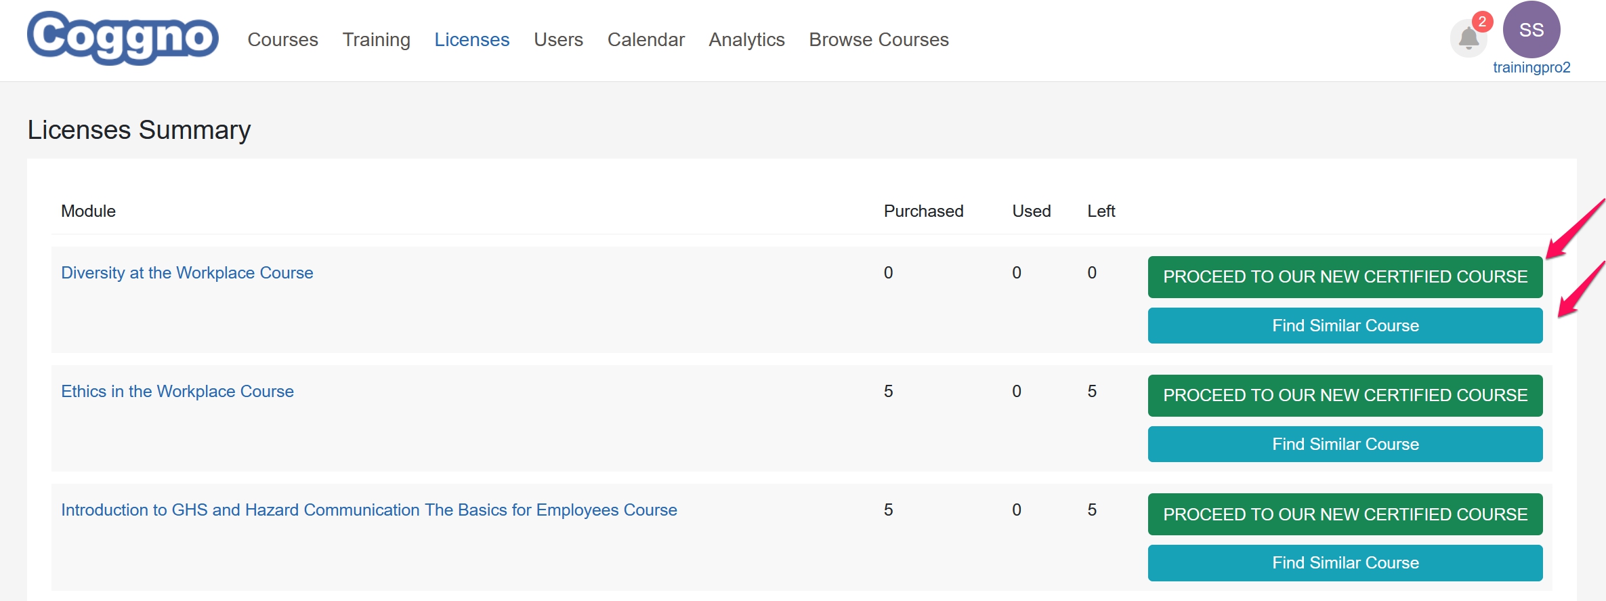Click Used value 0 in Diversity row

tap(1016, 273)
